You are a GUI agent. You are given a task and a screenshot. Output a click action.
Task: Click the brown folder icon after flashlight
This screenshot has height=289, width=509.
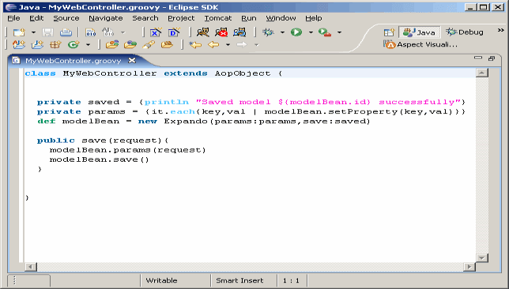click(x=167, y=44)
